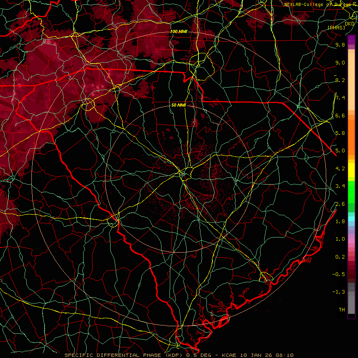This screenshot has width=358, height=358.
Task: Click the 'KCAE' radar station identifier
Action: [228, 355]
